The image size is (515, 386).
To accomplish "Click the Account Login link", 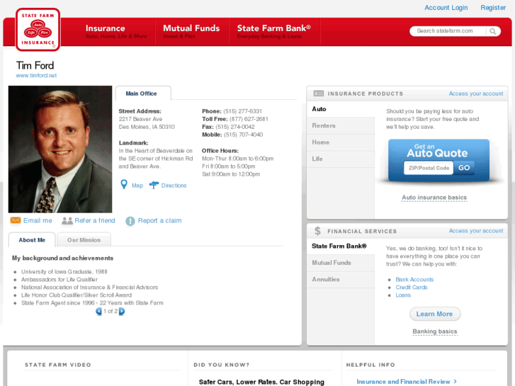I will click(446, 8).
